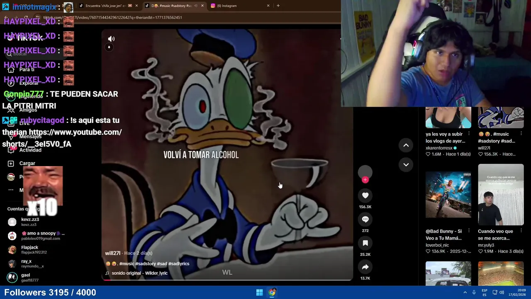
Task: Open the Actividad inbox icon
Action: 11,150
